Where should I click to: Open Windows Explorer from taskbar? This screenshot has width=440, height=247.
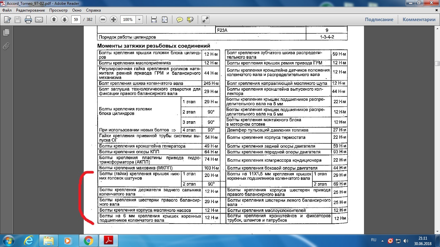pos(49,240)
